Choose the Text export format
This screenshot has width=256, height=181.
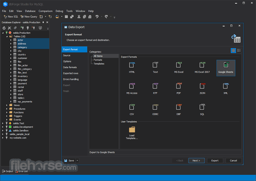pos(155,68)
